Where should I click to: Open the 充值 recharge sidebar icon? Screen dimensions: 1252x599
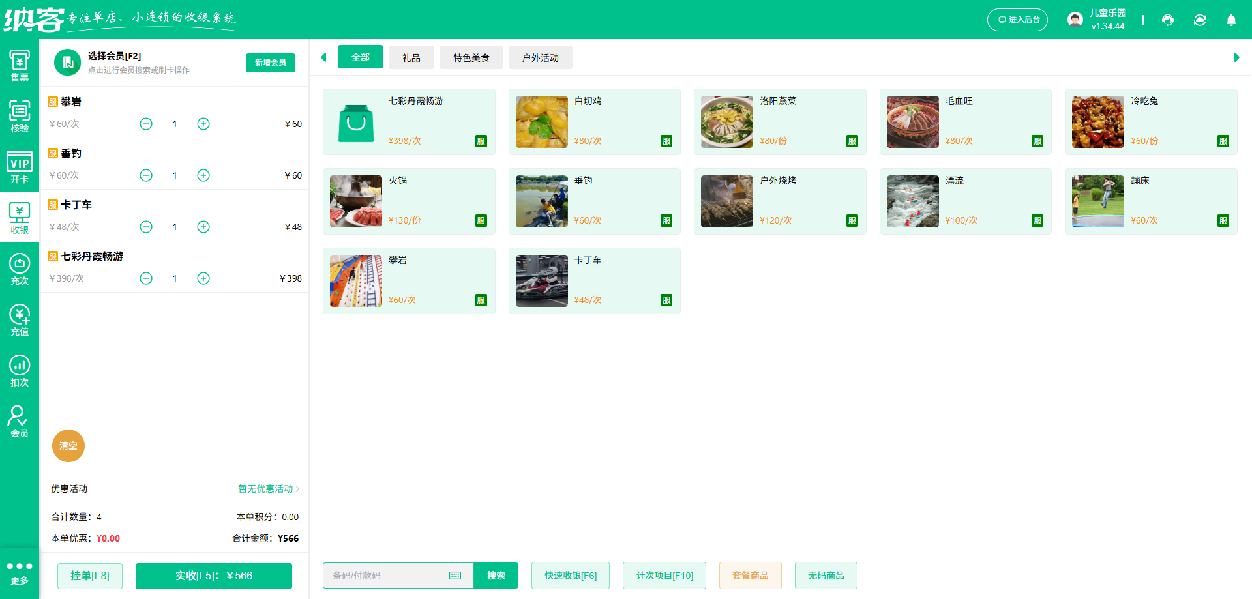(x=20, y=320)
